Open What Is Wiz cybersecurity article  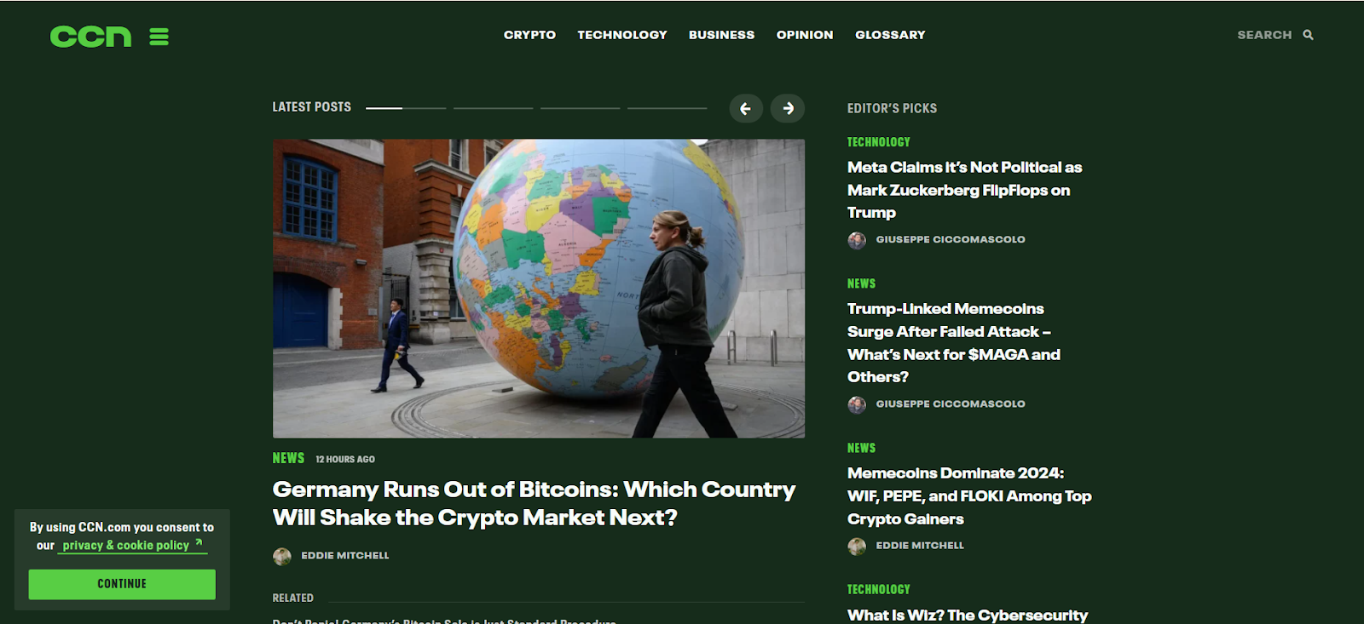point(968,615)
